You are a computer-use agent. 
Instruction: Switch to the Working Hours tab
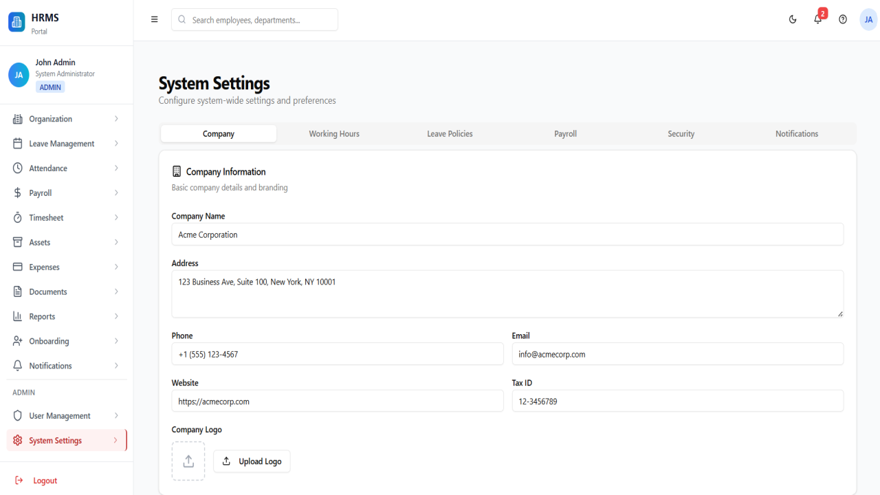pyautogui.click(x=334, y=134)
